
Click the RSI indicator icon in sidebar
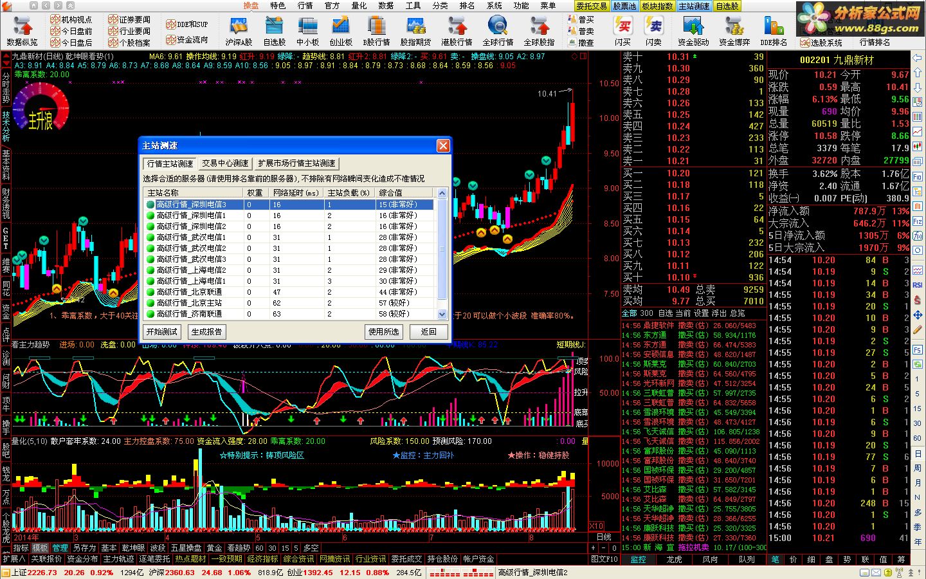point(918,285)
